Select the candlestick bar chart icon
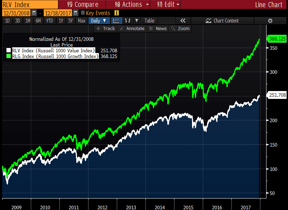Image resolution: width=288 pixels, height=210 pixels. tap(127, 21)
